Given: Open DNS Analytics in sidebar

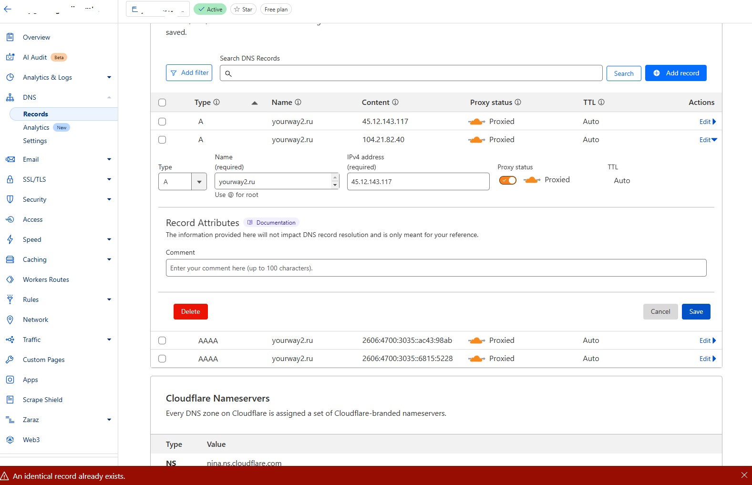Looking at the screenshot, I should pyautogui.click(x=36, y=127).
